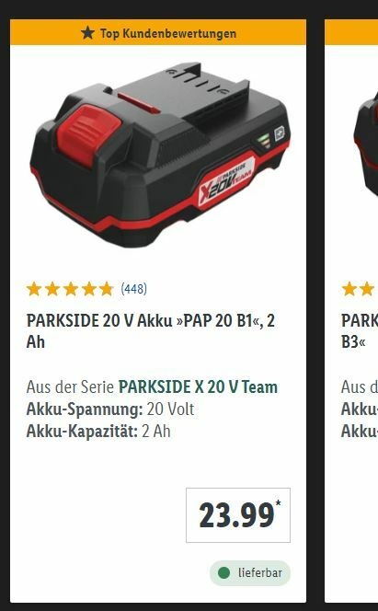Screen dimensions: 378x611
Task: Open the PARKSIDE battery product image
Action: (160, 155)
